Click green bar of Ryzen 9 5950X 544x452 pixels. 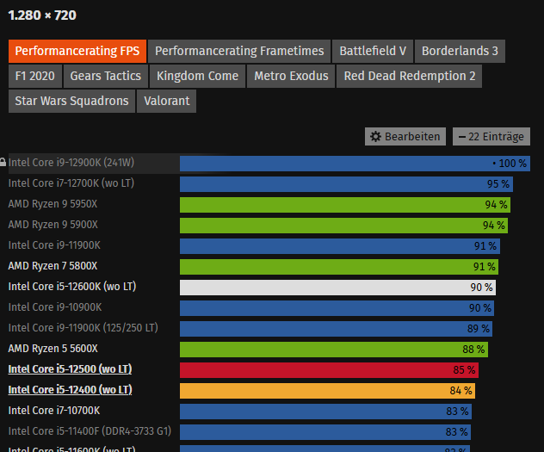[345, 205]
